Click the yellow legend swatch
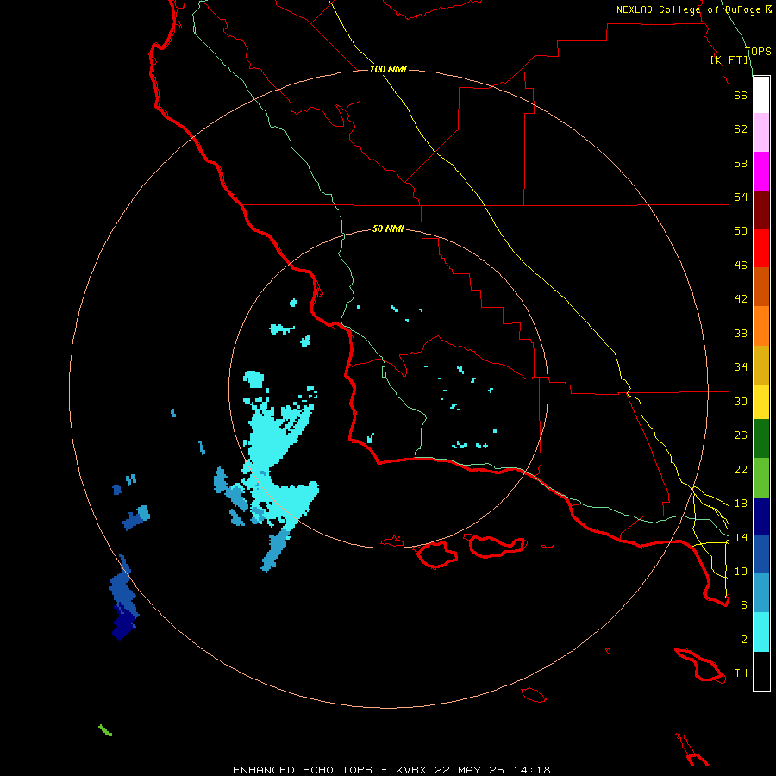 point(761,402)
